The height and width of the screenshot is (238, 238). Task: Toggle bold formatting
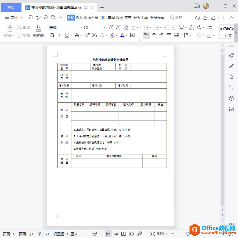click(52, 35)
